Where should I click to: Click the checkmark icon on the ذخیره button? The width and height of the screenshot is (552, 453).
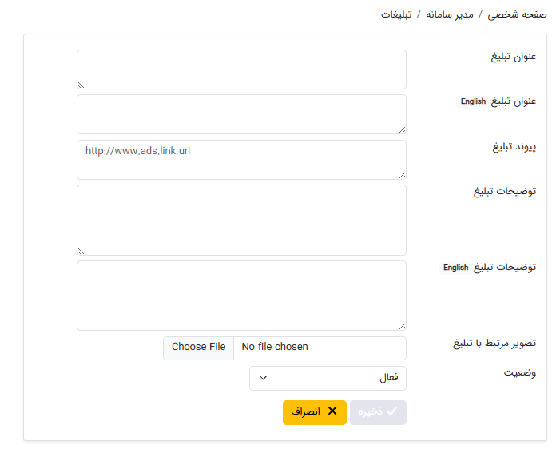pyautogui.click(x=391, y=412)
